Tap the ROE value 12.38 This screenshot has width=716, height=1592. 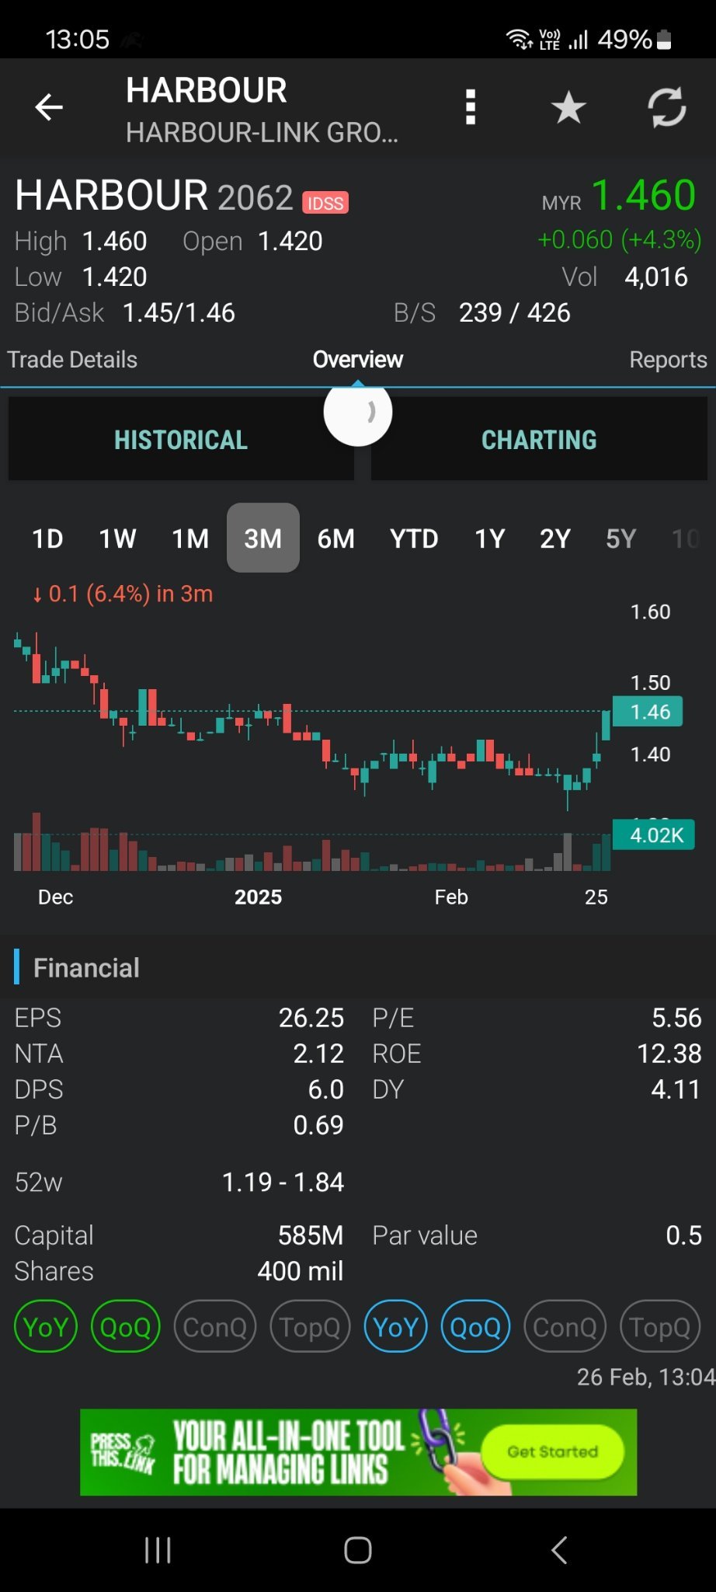point(669,1054)
